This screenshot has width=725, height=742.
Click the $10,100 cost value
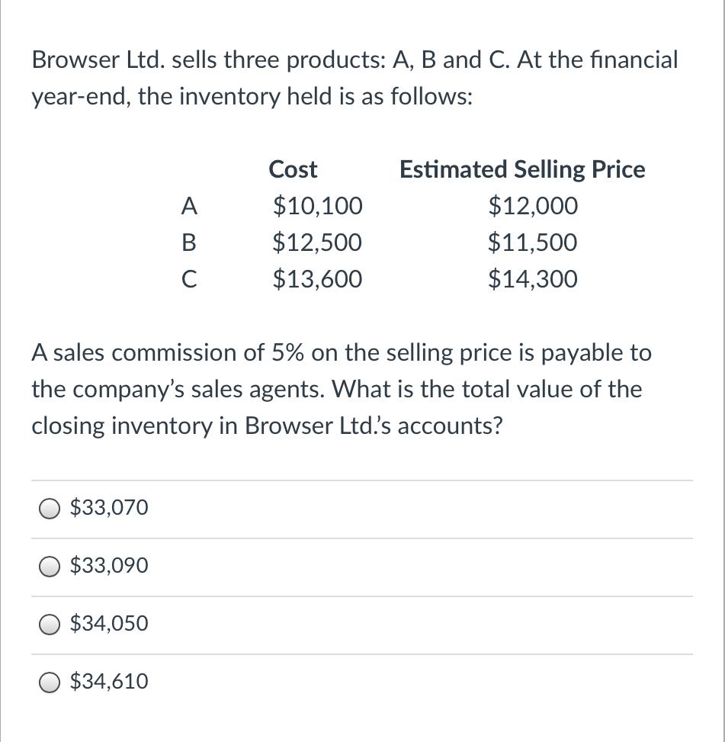[318, 206]
